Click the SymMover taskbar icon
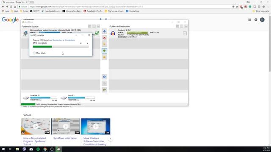 (x=59, y=149)
